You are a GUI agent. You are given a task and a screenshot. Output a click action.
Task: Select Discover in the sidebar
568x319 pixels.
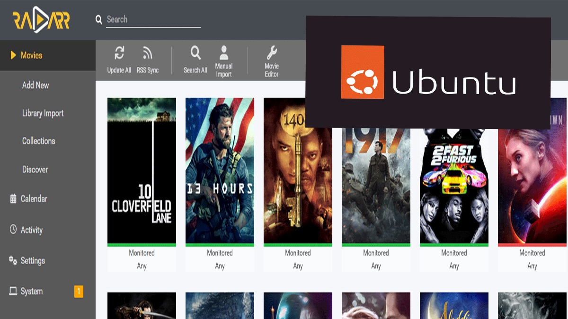tap(35, 170)
